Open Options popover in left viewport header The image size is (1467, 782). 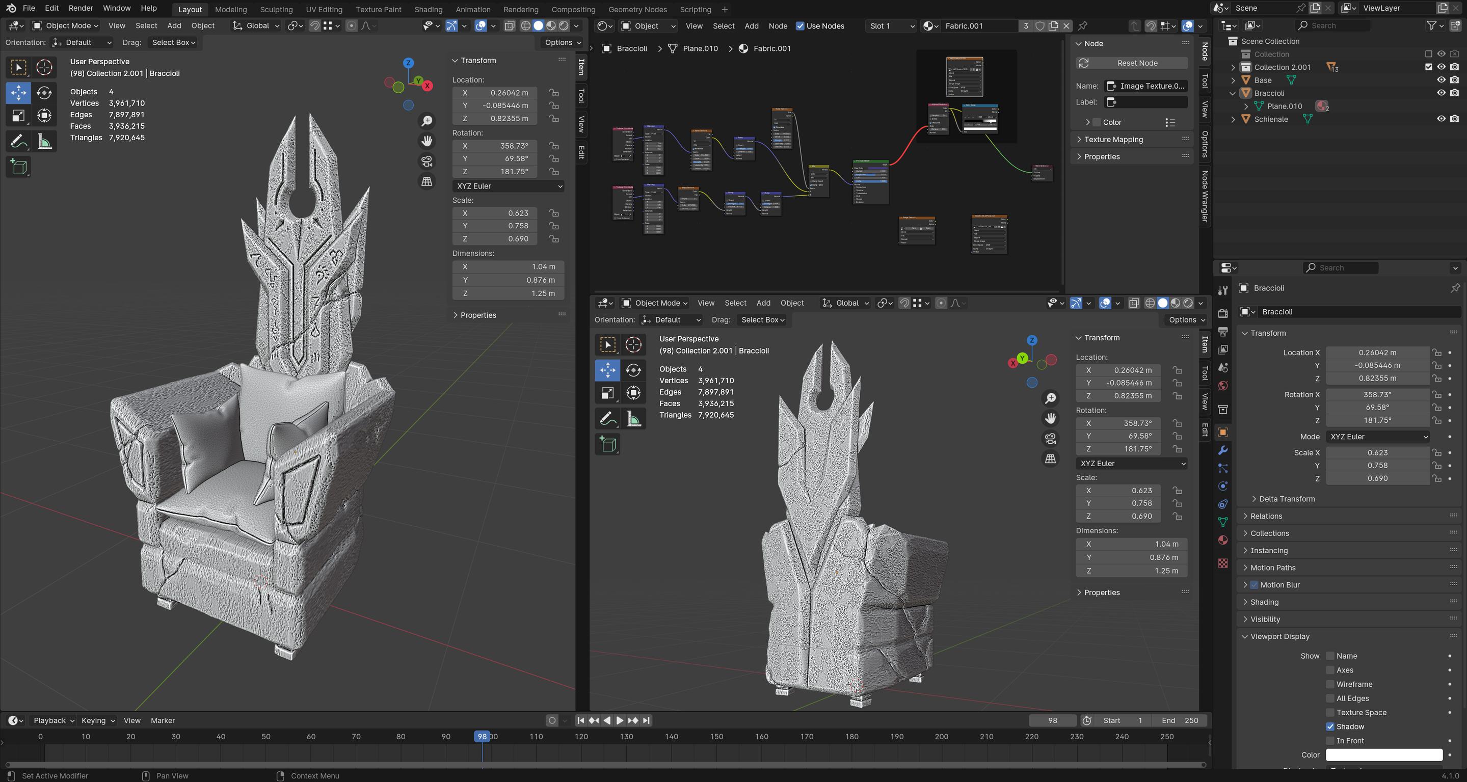pos(563,43)
